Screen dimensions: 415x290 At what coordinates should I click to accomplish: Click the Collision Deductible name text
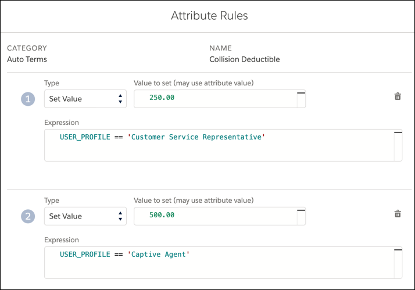(x=244, y=59)
